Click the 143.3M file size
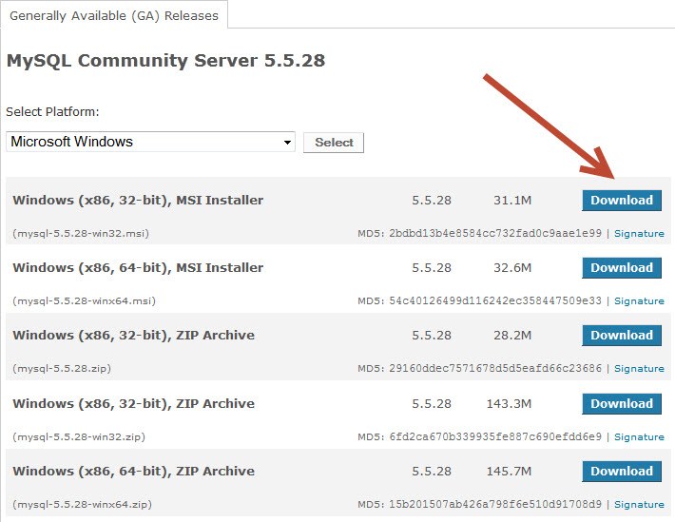 (x=509, y=403)
